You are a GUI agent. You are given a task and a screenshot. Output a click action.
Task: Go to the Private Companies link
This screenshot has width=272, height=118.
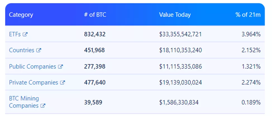pyautogui.click(x=34, y=83)
